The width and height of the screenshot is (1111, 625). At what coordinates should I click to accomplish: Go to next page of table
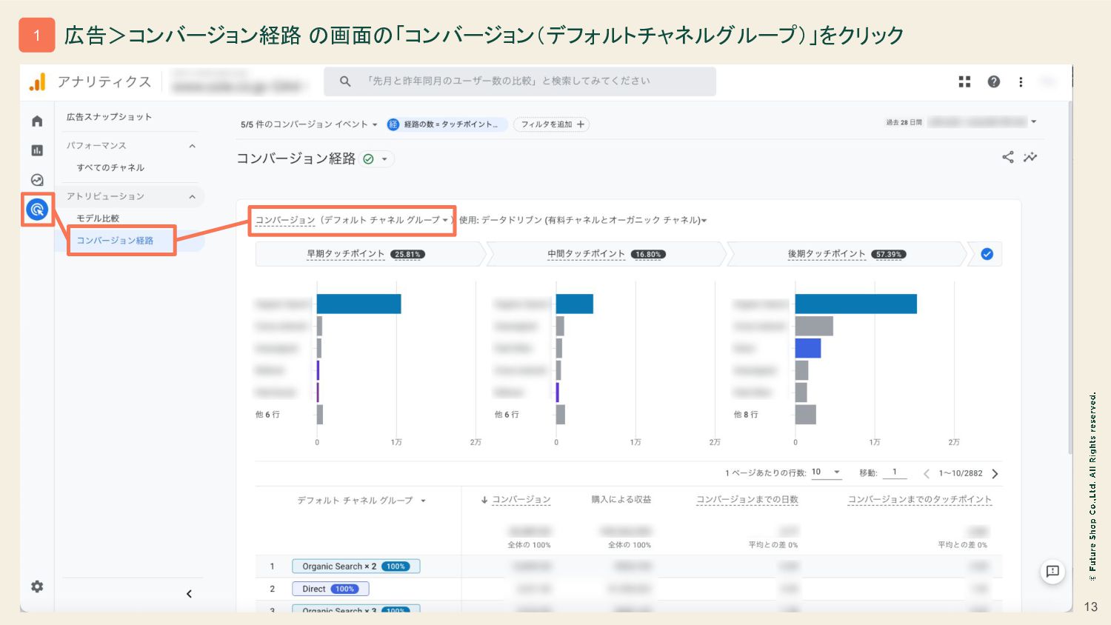click(995, 473)
